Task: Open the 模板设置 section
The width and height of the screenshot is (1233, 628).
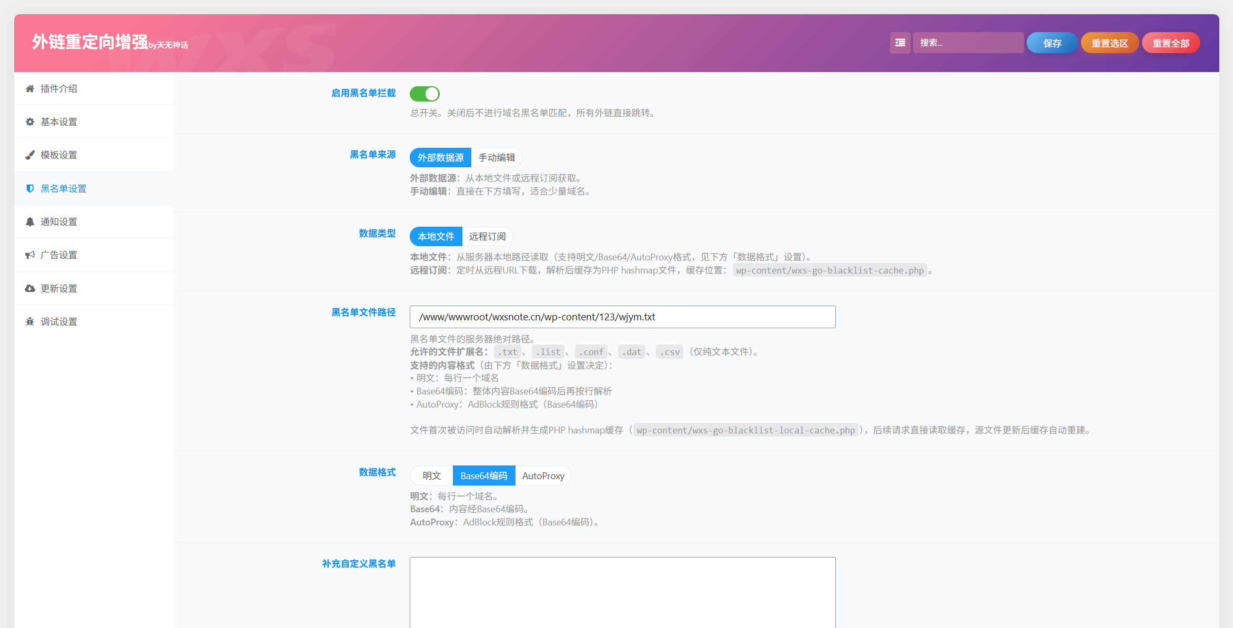Action: (x=94, y=155)
